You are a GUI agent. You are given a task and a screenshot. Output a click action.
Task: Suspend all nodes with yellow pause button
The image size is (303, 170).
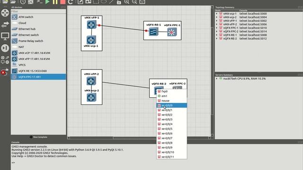coord(55,2)
